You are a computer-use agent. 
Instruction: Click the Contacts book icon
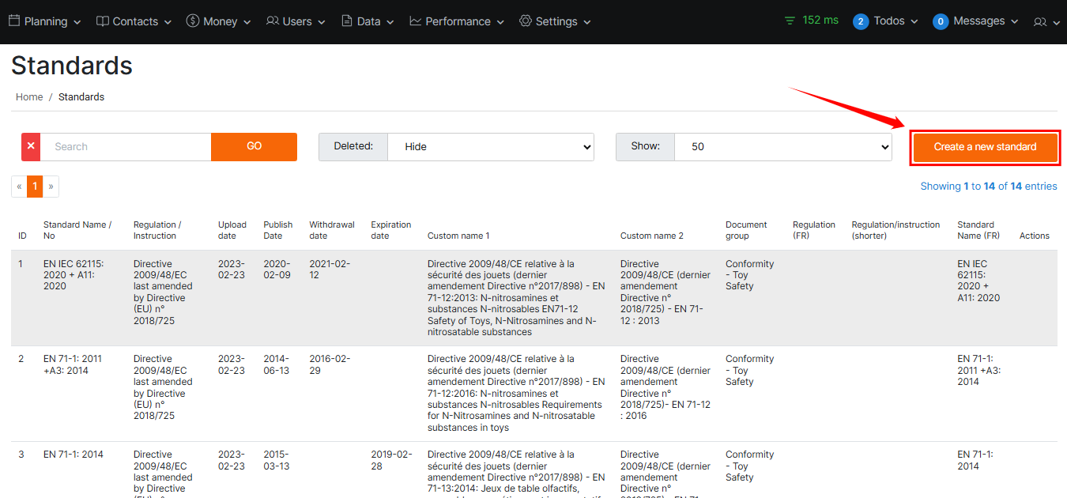pos(103,21)
